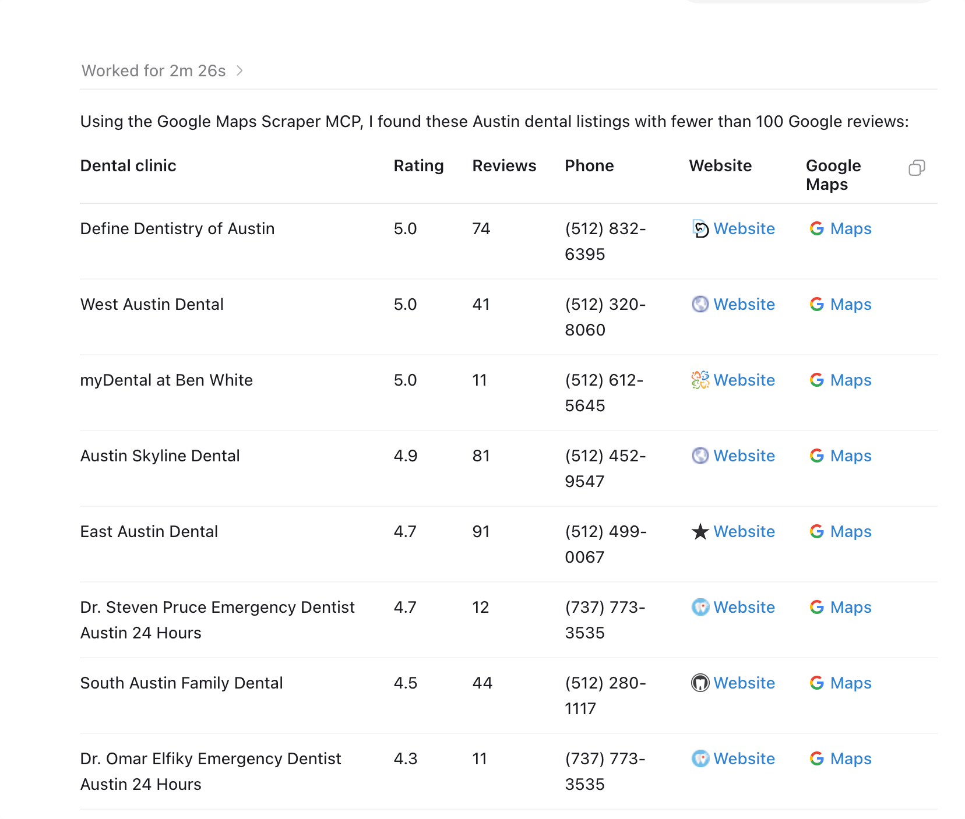Click Google icon in East Austin Dental row
Image resolution: width=965 pixels, height=819 pixels.
coord(817,532)
